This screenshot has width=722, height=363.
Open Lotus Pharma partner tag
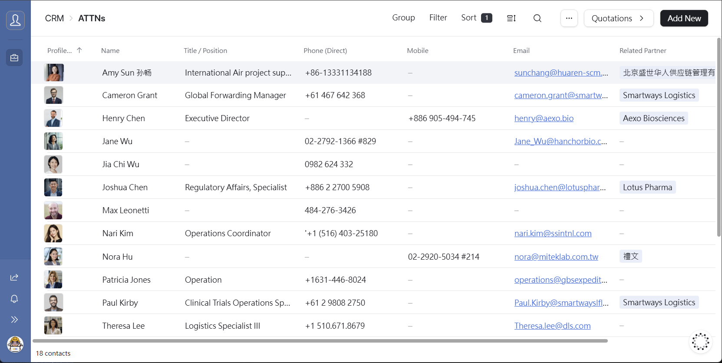[647, 187]
